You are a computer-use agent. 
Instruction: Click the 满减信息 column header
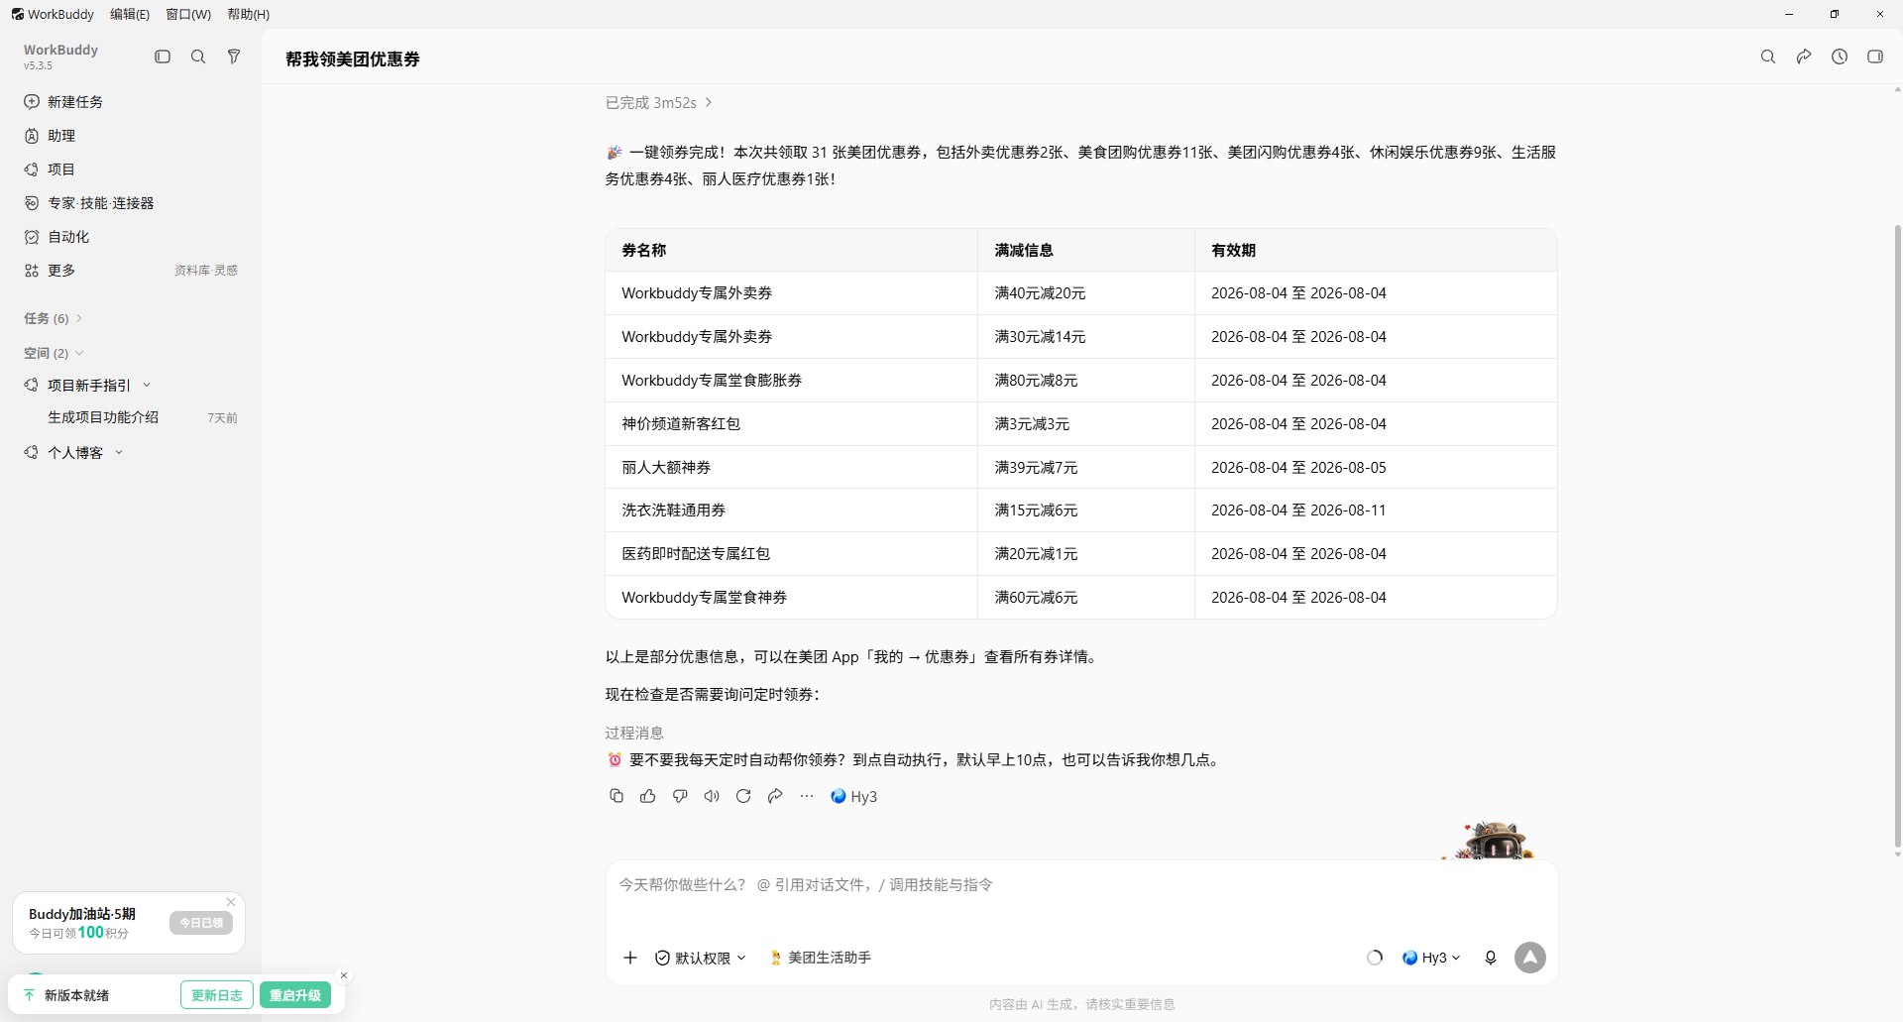click(x=1086, y=251)
